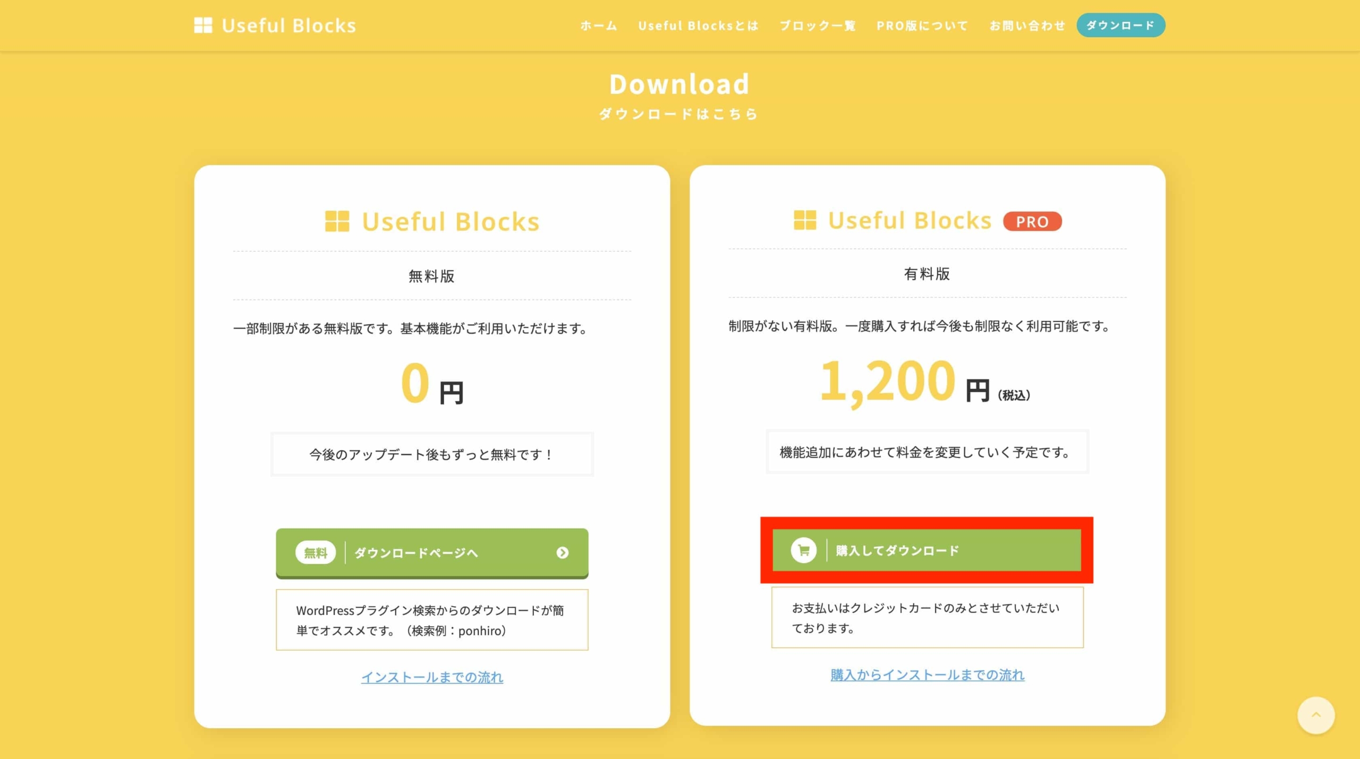
Task: Click the Useful Blocks site title in header
Action: coord(288,25)
